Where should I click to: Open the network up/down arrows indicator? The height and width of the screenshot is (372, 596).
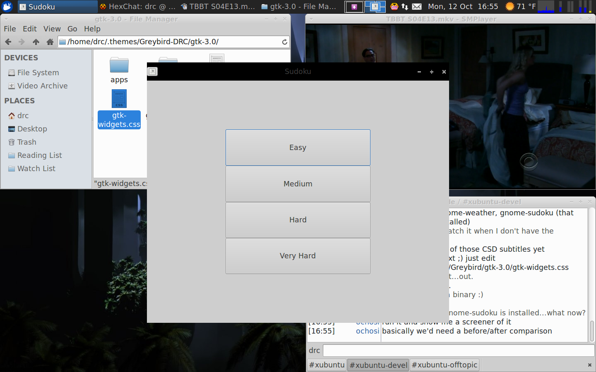click(x=405, y=7)
